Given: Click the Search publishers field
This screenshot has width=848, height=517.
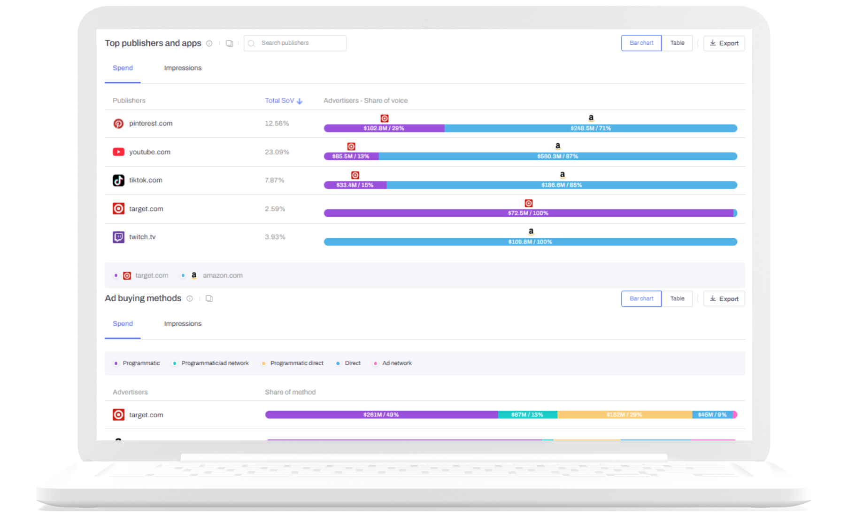Looking at the screenshot, I should coord(295,43).
